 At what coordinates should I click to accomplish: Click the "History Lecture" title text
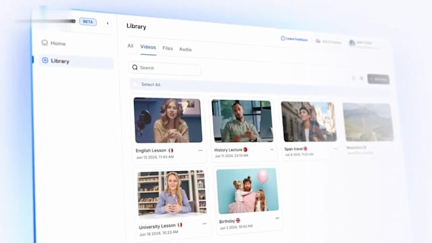(x=228, y=150)
